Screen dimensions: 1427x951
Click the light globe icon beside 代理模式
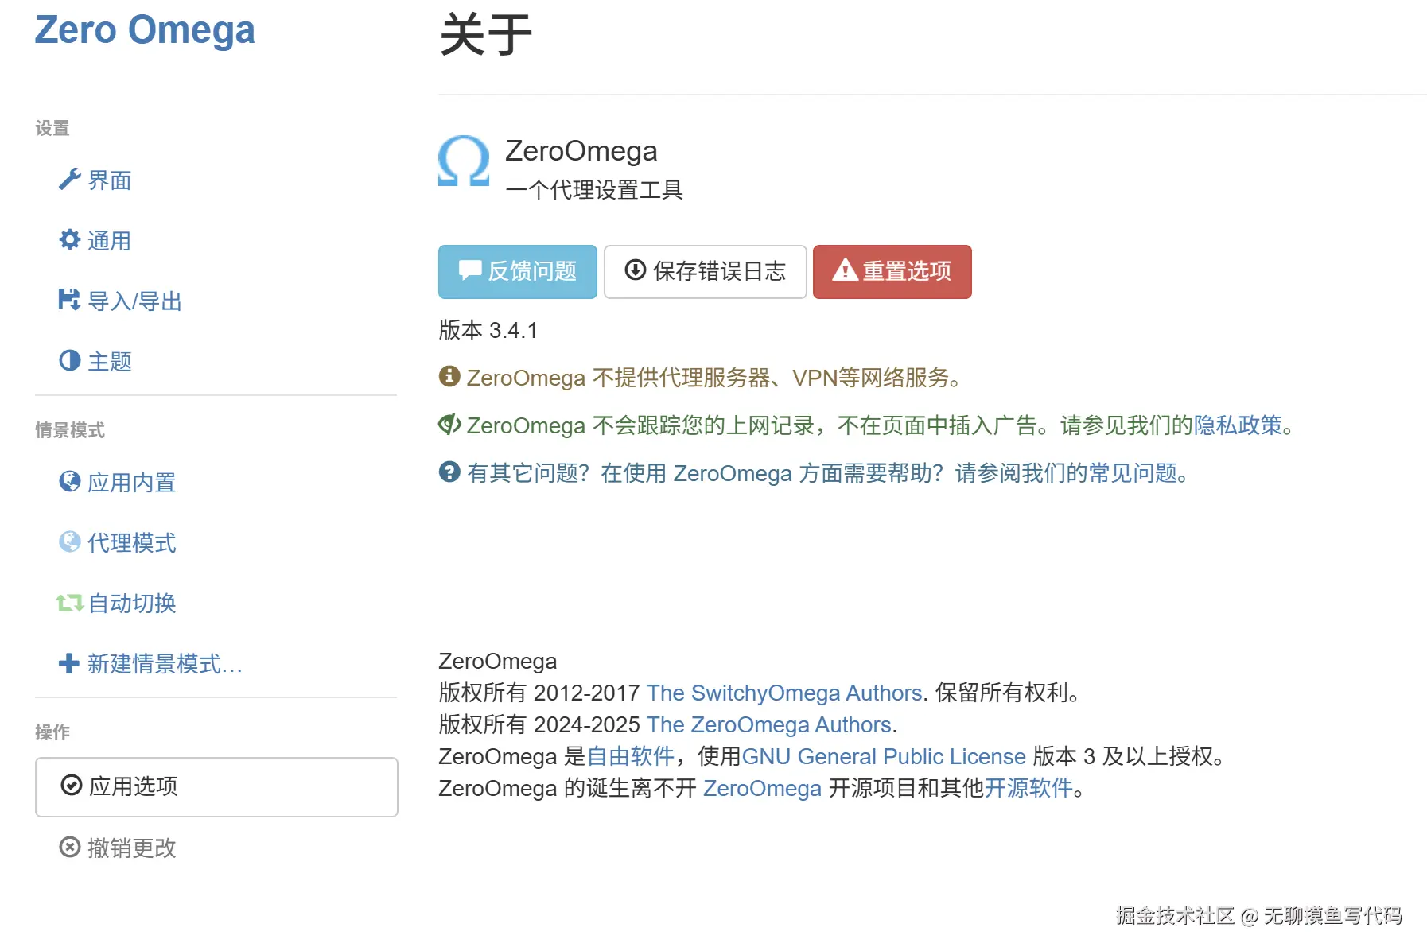tap(70, 541)
